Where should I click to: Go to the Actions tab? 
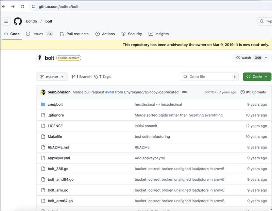pyautogui.click(x=105, y=34)
